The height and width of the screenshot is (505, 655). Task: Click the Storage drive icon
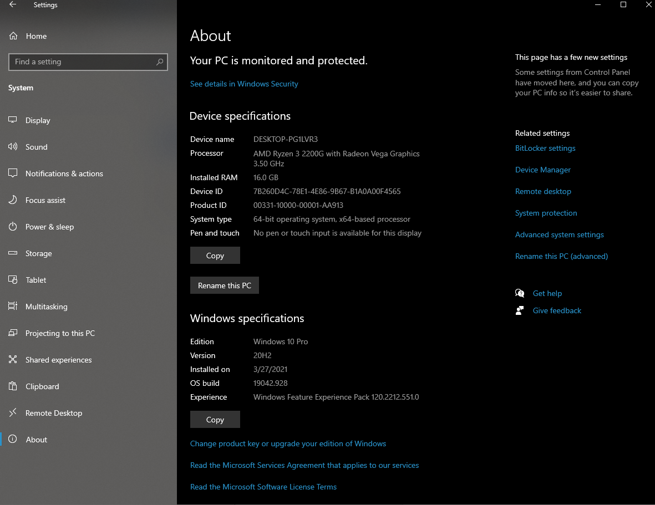[x=13, y=253]
